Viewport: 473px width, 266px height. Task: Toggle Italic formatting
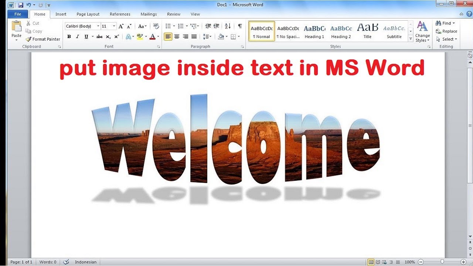[x=78, y=37]
